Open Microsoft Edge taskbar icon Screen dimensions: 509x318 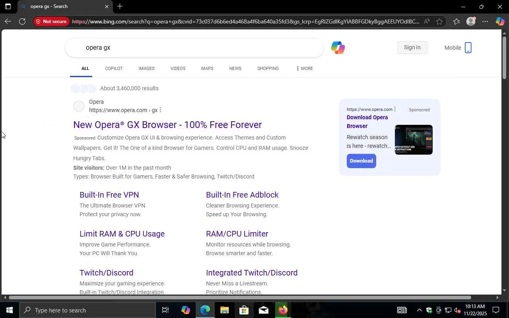[x=205, y=310]
